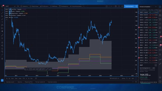Open go-to-date calendar icon

coord(36,78)
